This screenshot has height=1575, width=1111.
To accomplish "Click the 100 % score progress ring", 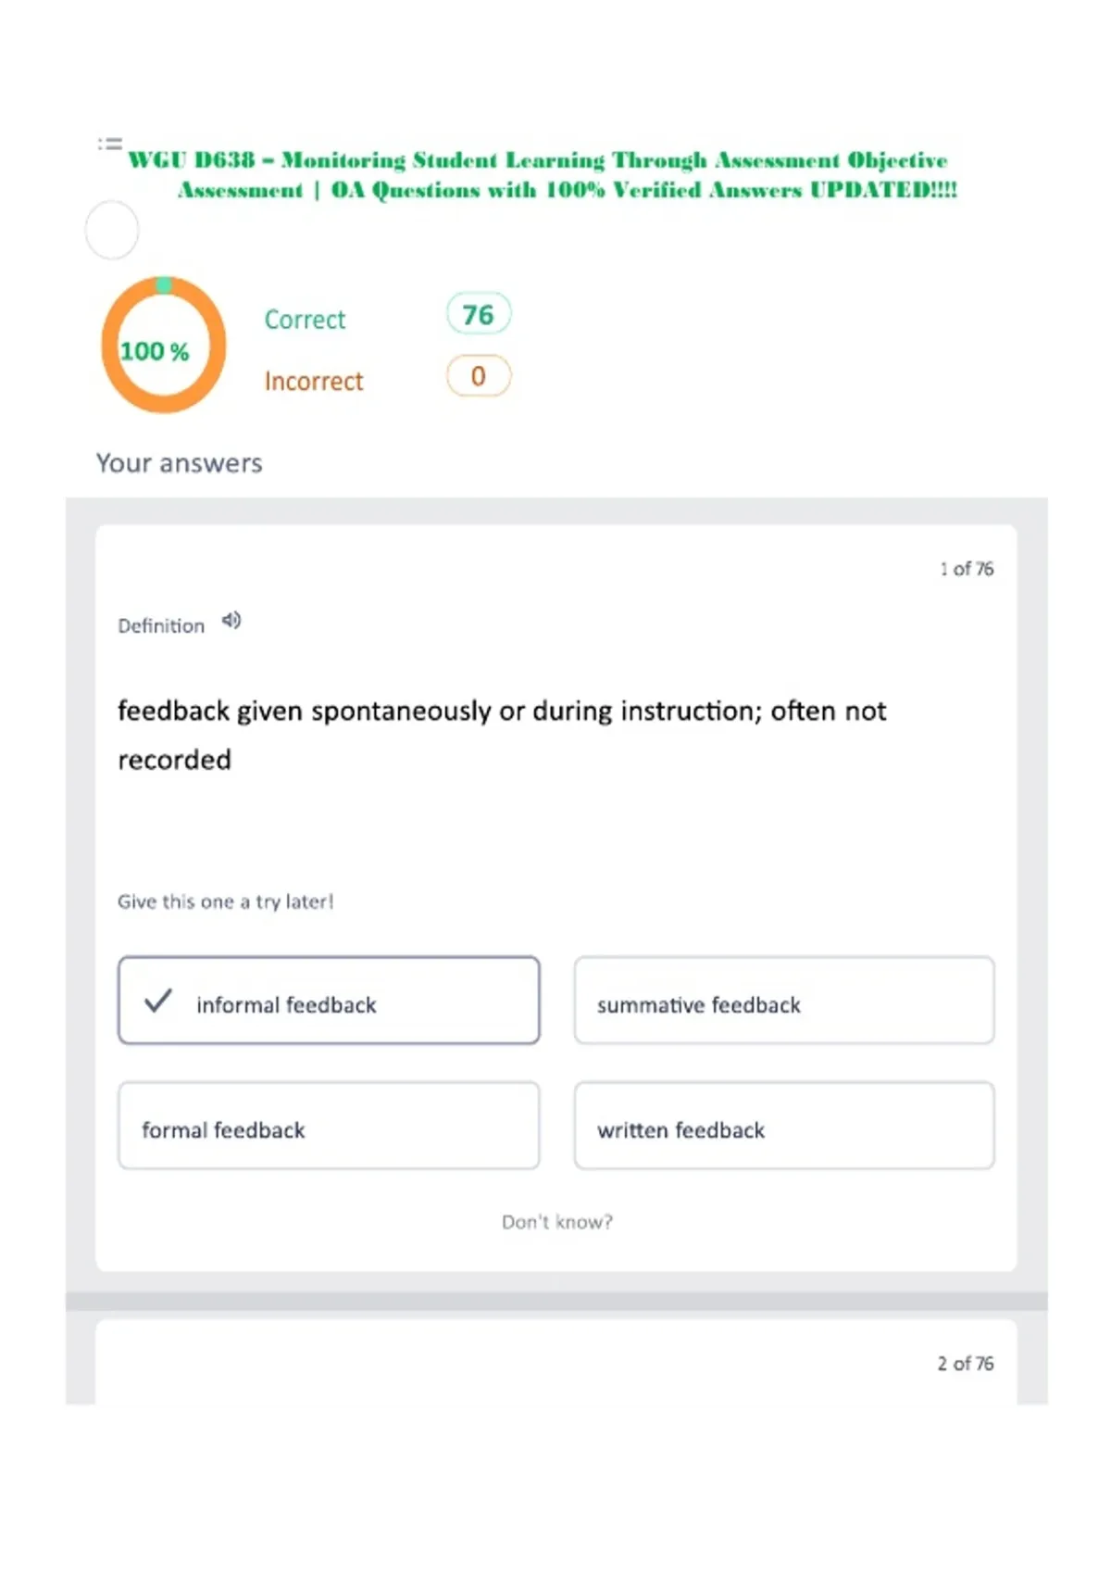I will pyautogui.click(x=164, y=345).
